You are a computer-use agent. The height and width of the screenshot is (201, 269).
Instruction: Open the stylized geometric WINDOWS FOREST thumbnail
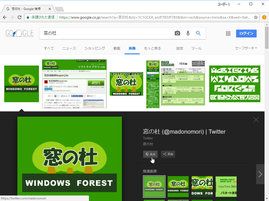tap(235, 84)
